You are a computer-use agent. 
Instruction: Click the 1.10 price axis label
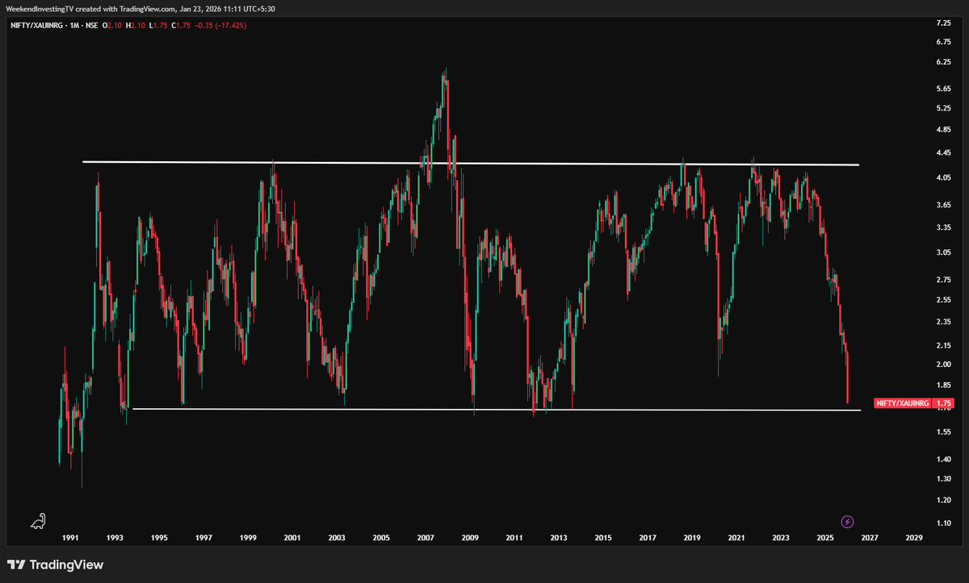[x=944, y=523]
